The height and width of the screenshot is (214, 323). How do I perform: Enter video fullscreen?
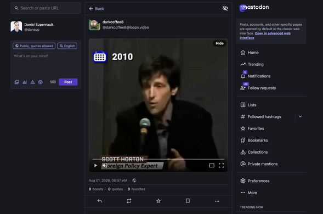pyautogui.click(x=221, y=165)
